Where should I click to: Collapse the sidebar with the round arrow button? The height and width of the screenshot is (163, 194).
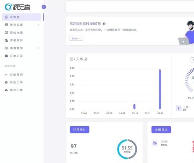(x=44, y=7)
